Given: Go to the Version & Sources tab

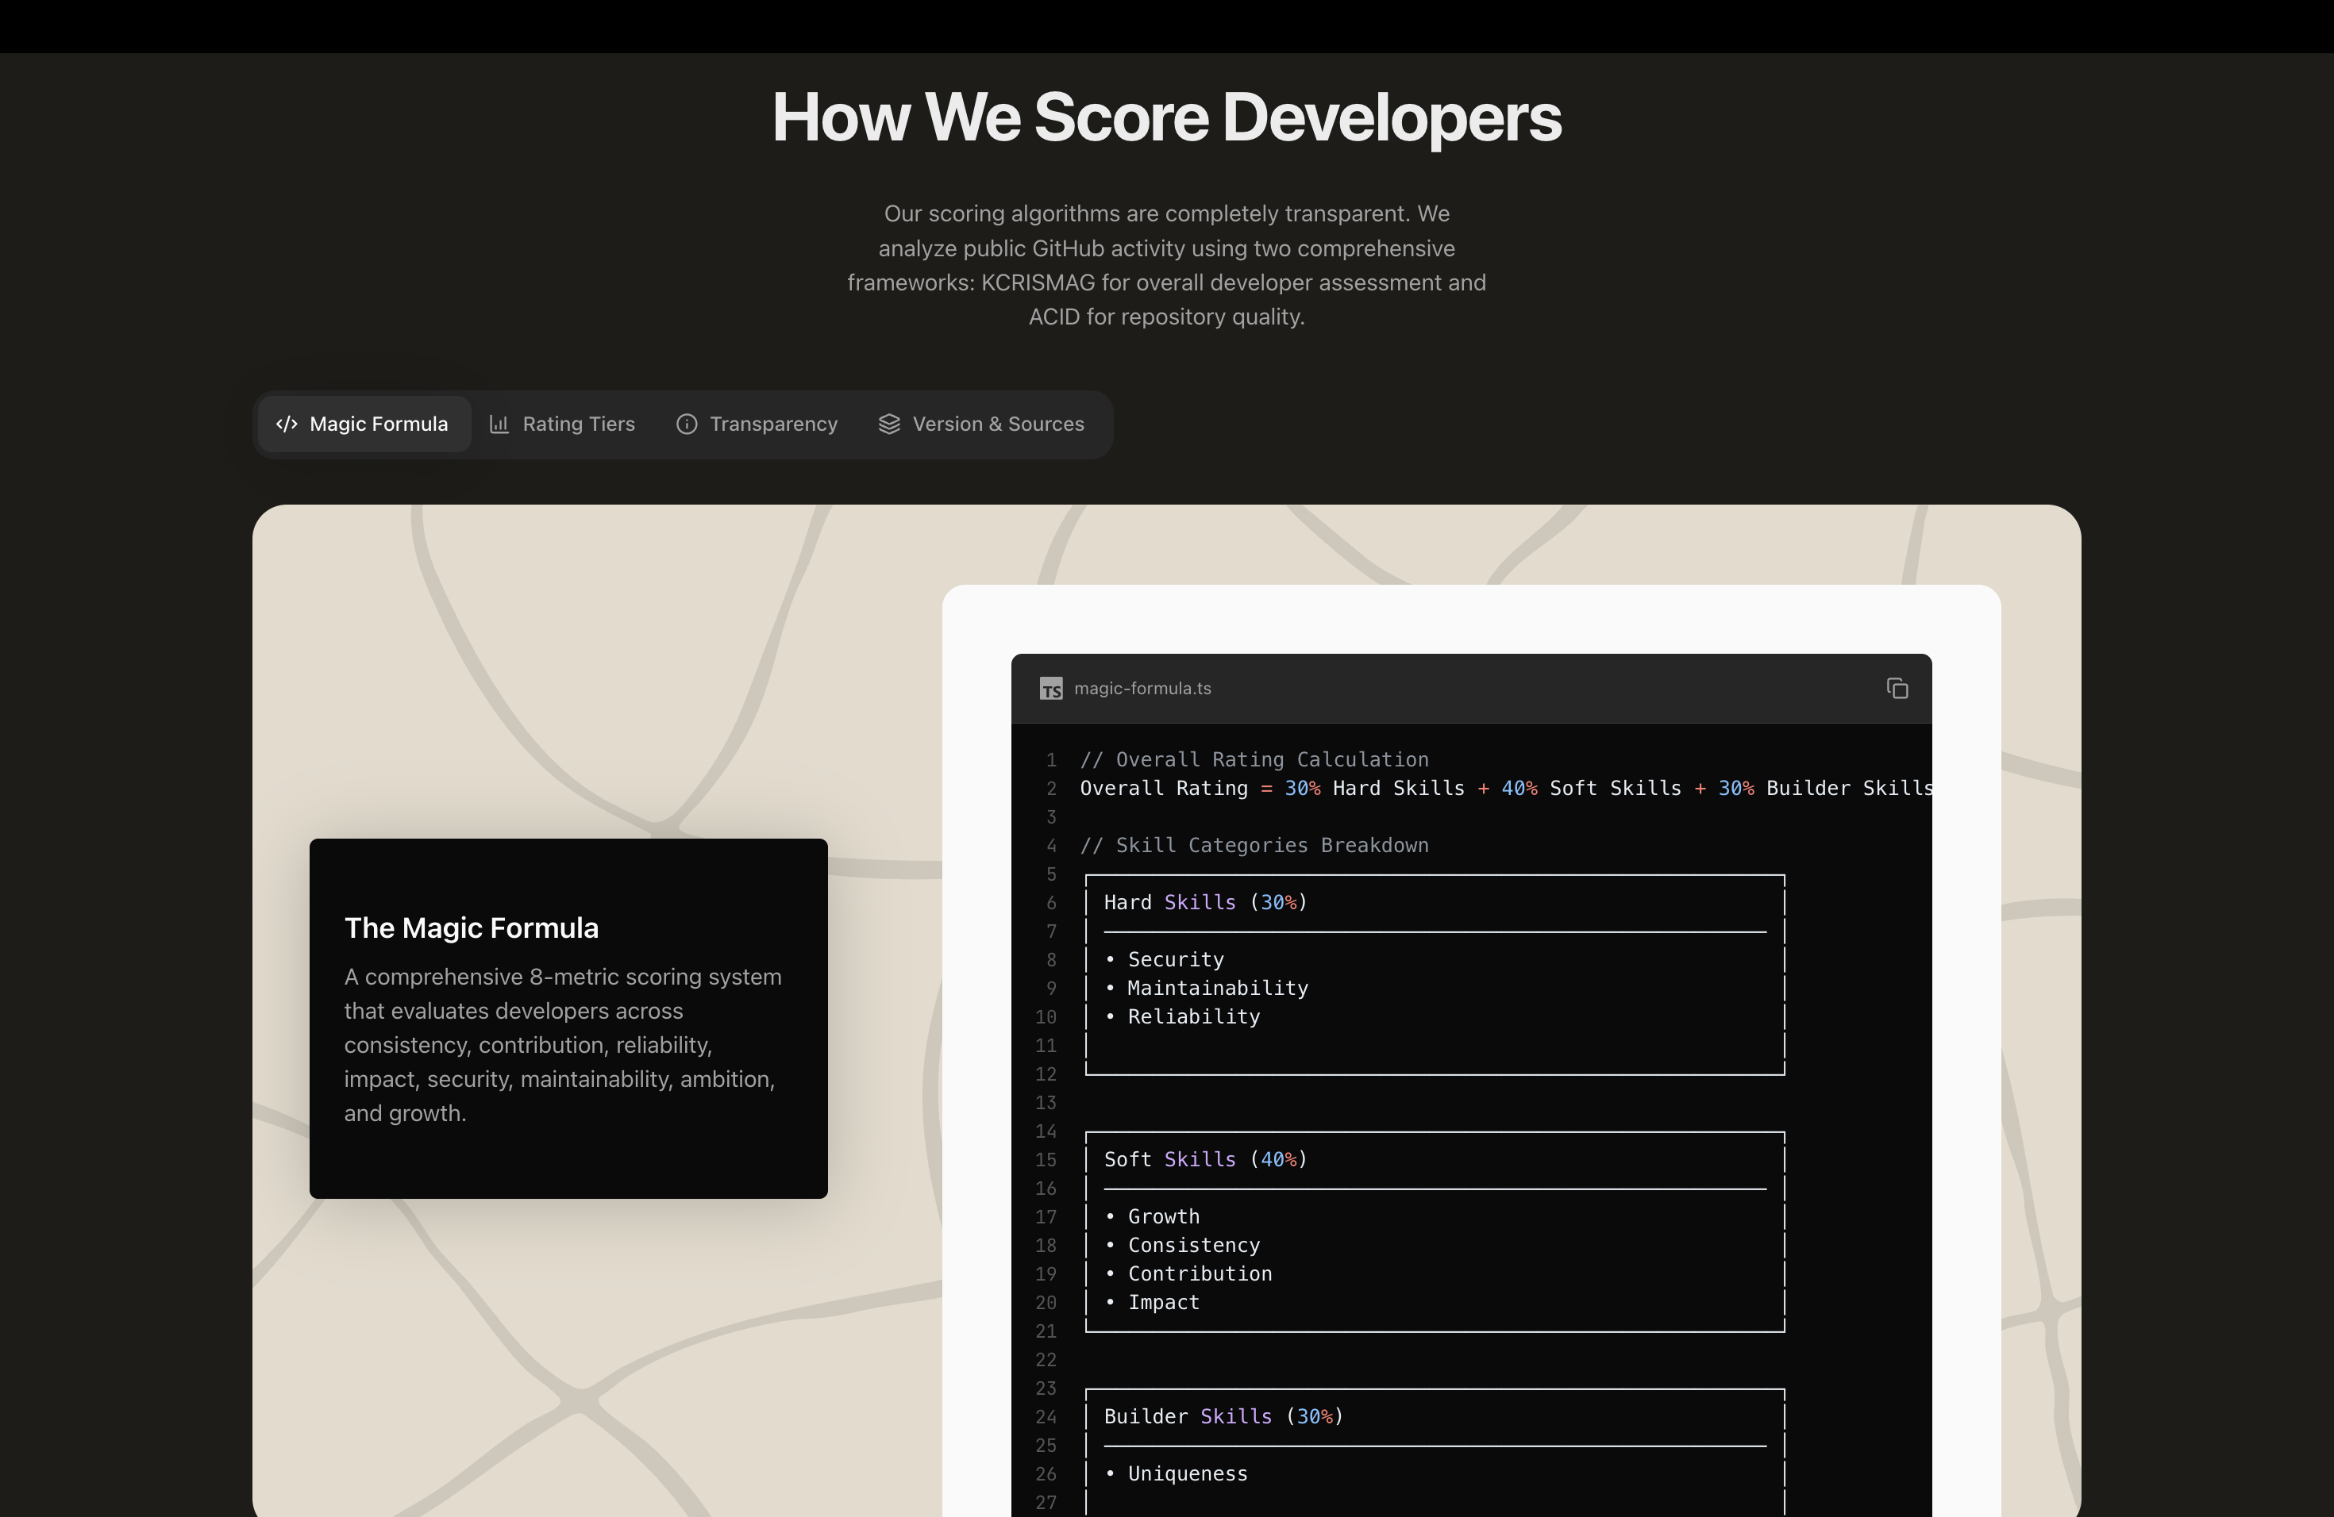Looking at the screenshot, I should (997, 424).
